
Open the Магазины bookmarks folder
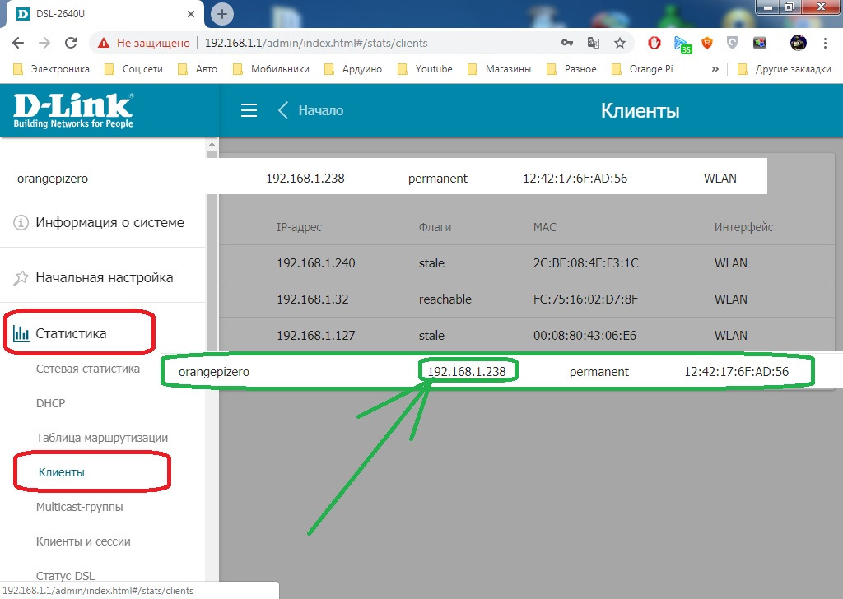click(500, 69)
